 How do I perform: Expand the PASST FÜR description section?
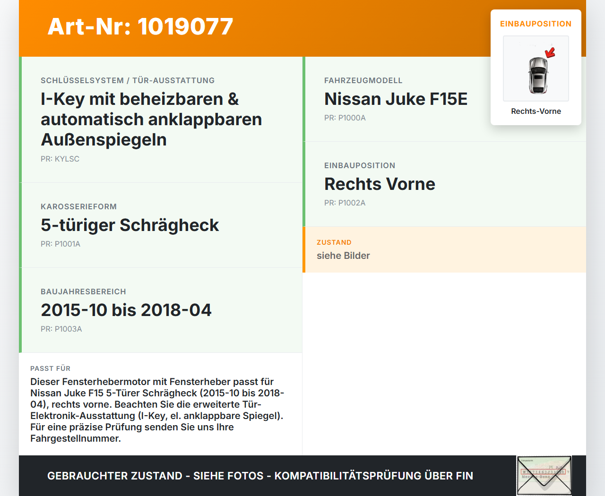(x=161, y=404)
